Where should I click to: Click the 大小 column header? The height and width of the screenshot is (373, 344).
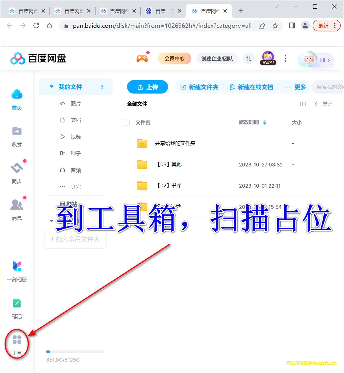(x=297, y=122)
